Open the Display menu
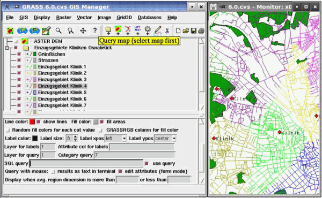Image resolution: width=322 pixels, height=198 pixels. (x=42, y=18)
